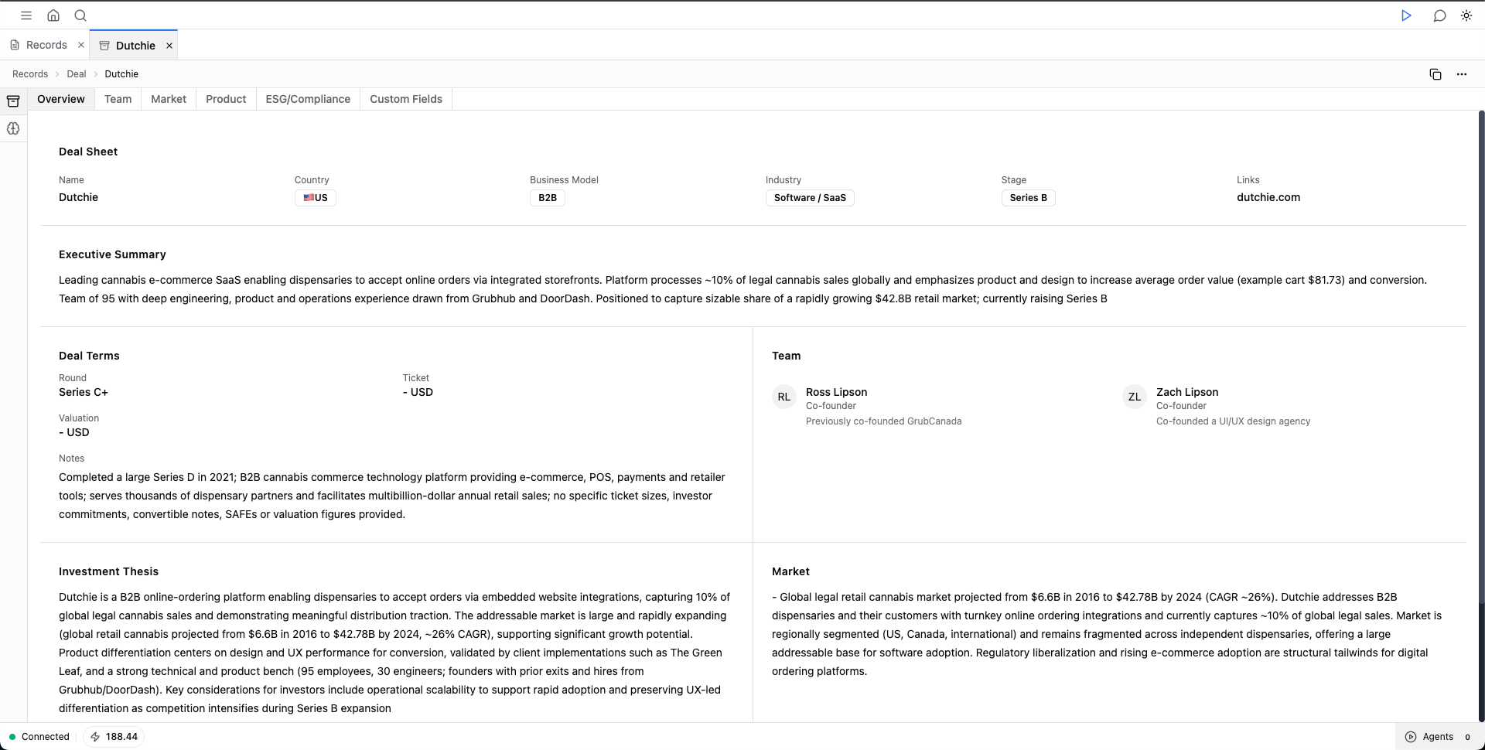Open search with magnifier icon
1485x750 pixels.
tap(80, 15)
